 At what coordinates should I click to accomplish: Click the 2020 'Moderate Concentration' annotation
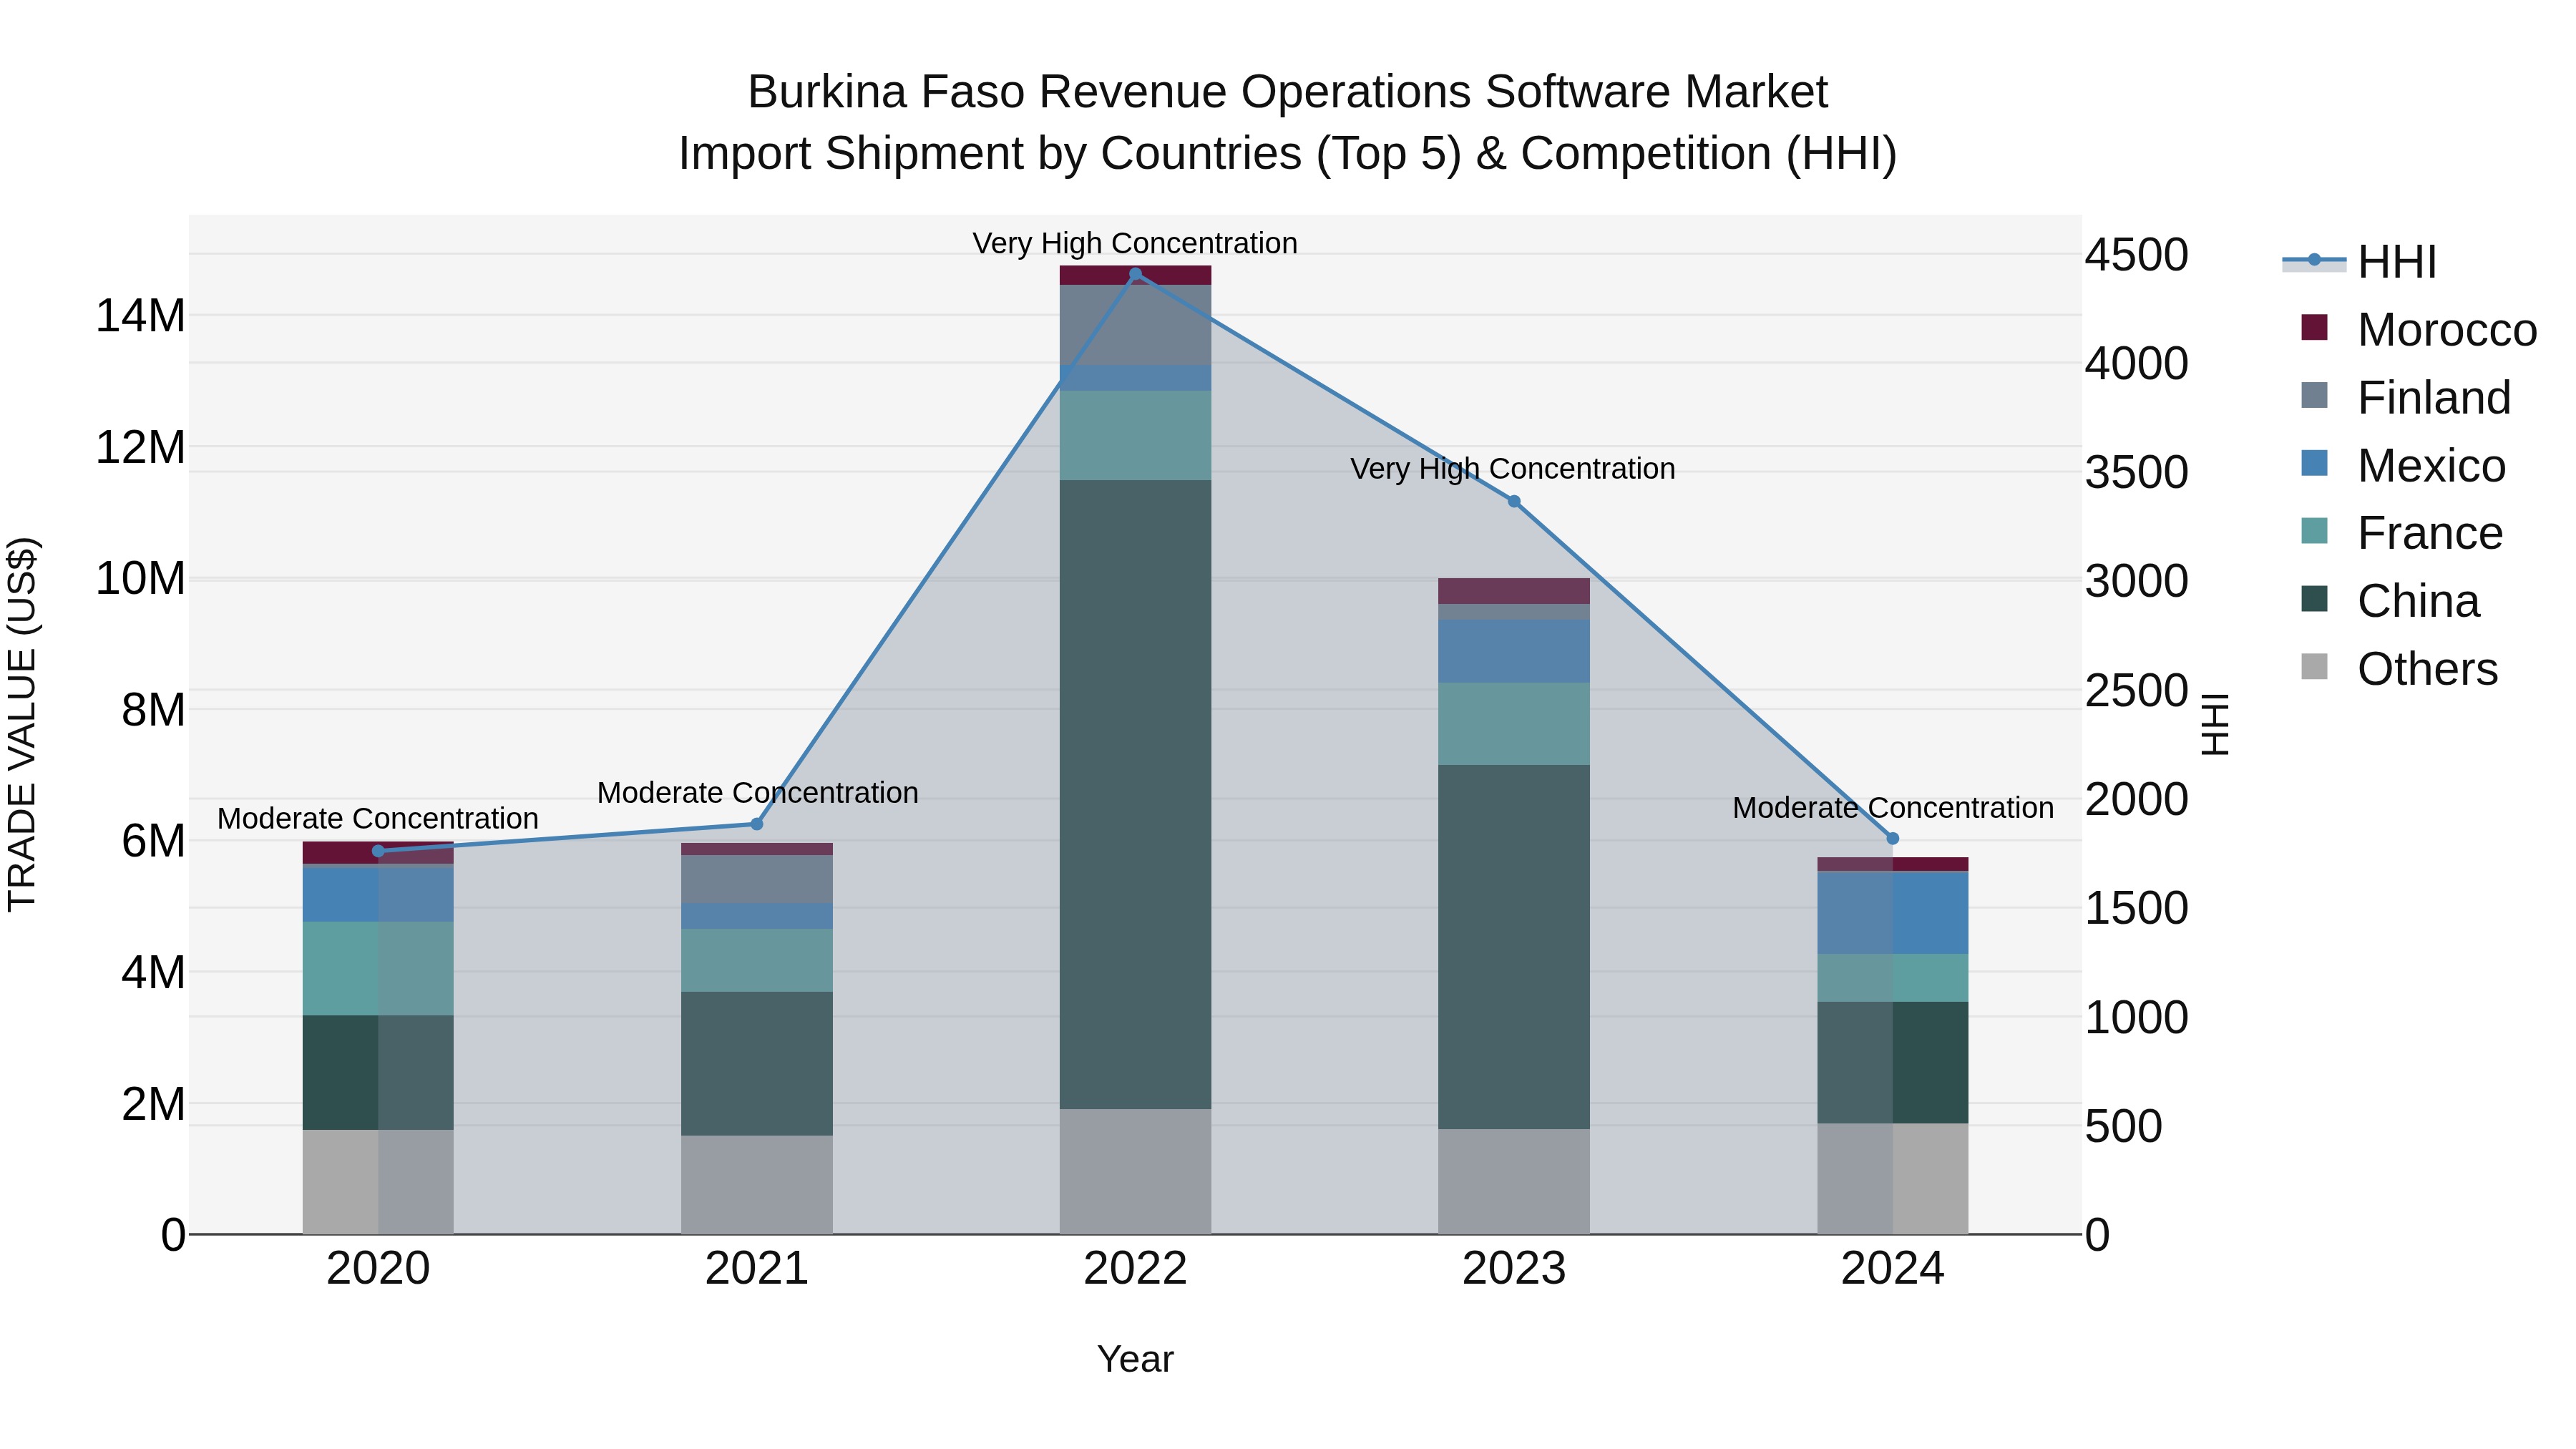point(378,818)
